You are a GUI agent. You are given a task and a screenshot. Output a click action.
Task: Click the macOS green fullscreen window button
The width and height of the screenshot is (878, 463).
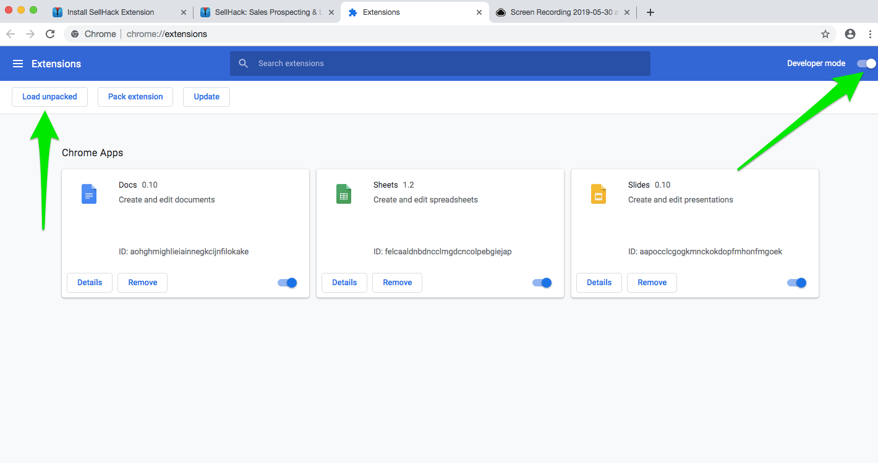[33, 10]
